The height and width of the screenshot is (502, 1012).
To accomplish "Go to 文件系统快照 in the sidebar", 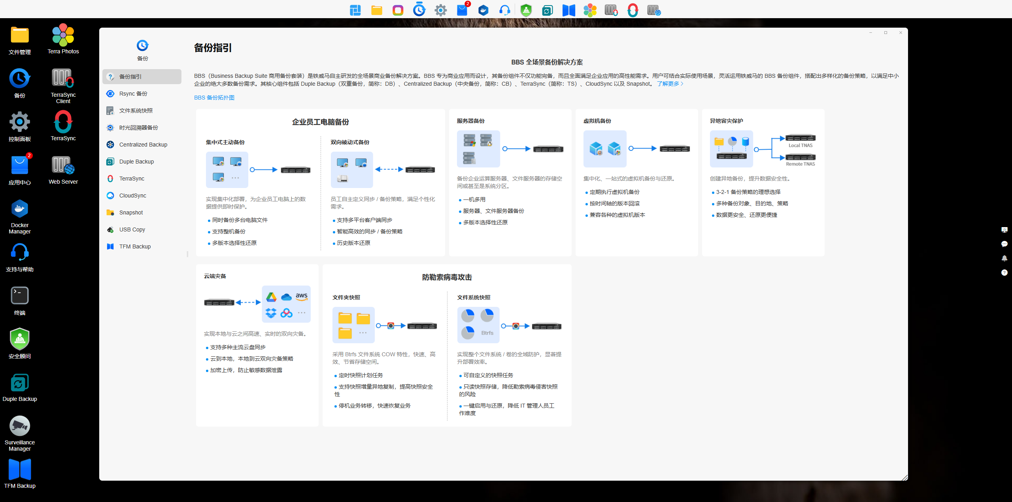I will [x=142, y=111].
